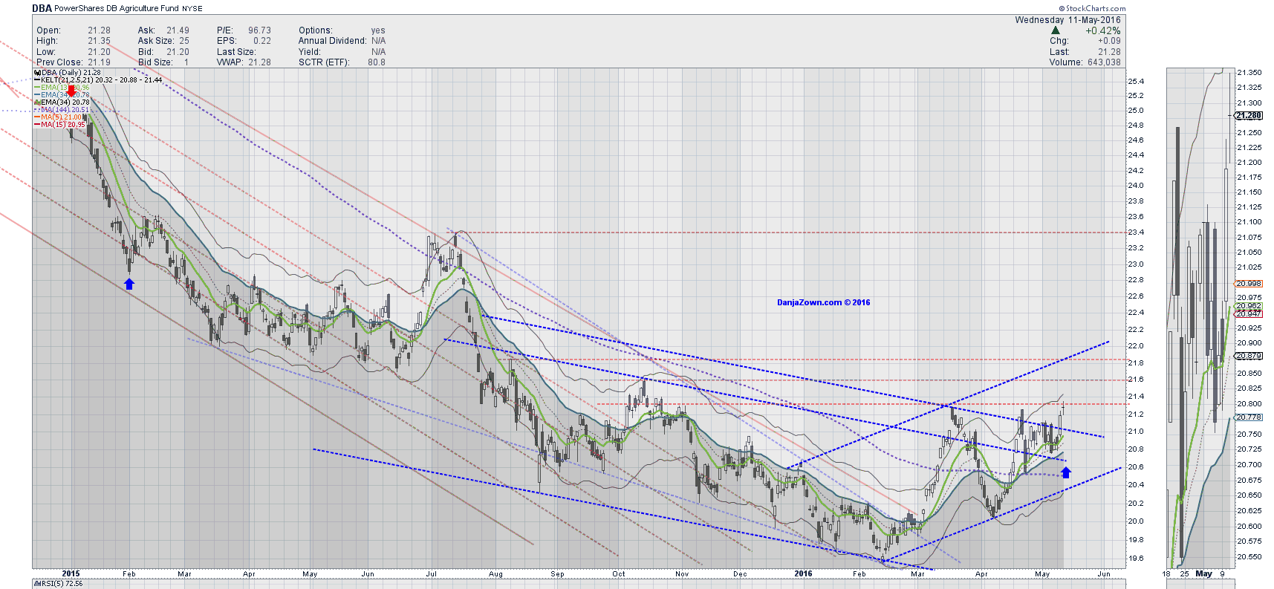1274x589 pixels.
Task: Click the candlestick icon beside DBA (Daily)
Action: coord(37,73)
